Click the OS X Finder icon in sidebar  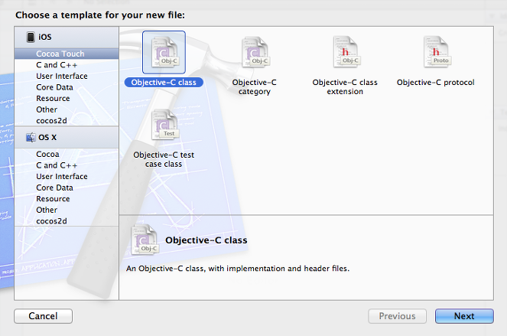pos(31,137)
